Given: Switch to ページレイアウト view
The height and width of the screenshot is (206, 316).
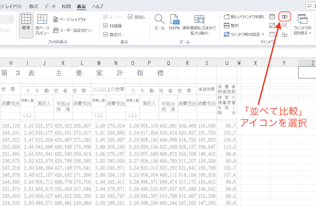Looking at the screenshot, I should [70, 19].
